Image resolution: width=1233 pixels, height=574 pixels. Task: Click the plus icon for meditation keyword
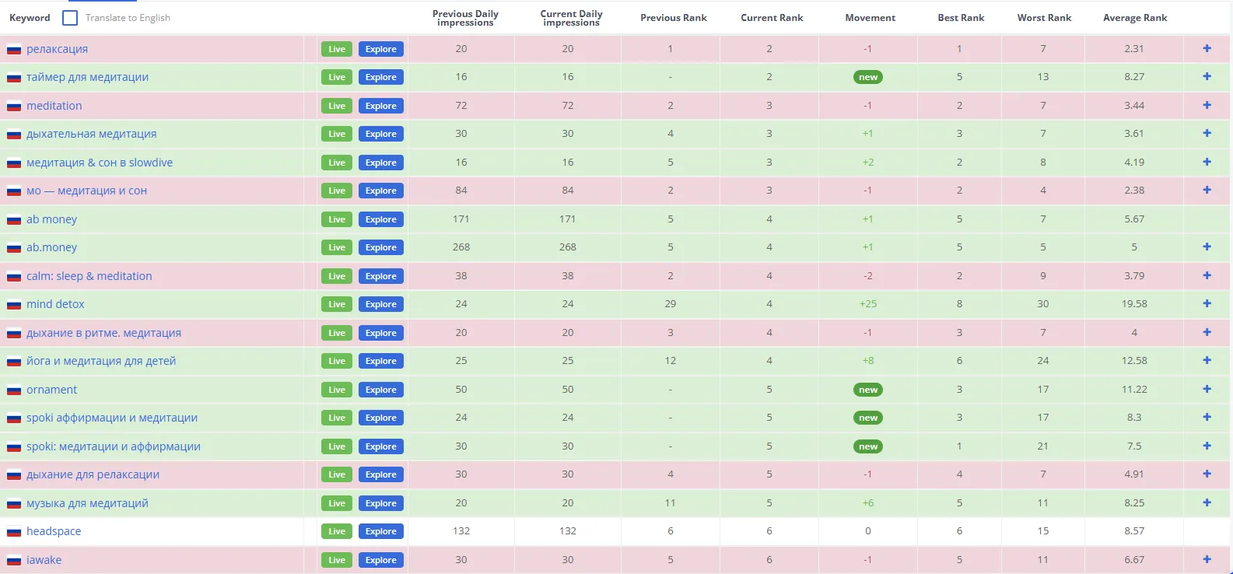coord(1207,105)
